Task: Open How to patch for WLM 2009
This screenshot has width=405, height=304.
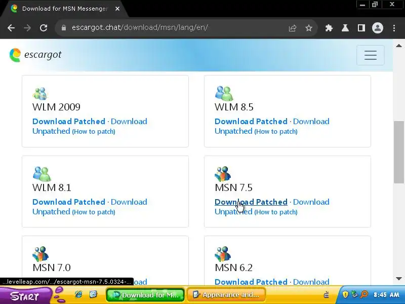Action: [x=94, y=131]
